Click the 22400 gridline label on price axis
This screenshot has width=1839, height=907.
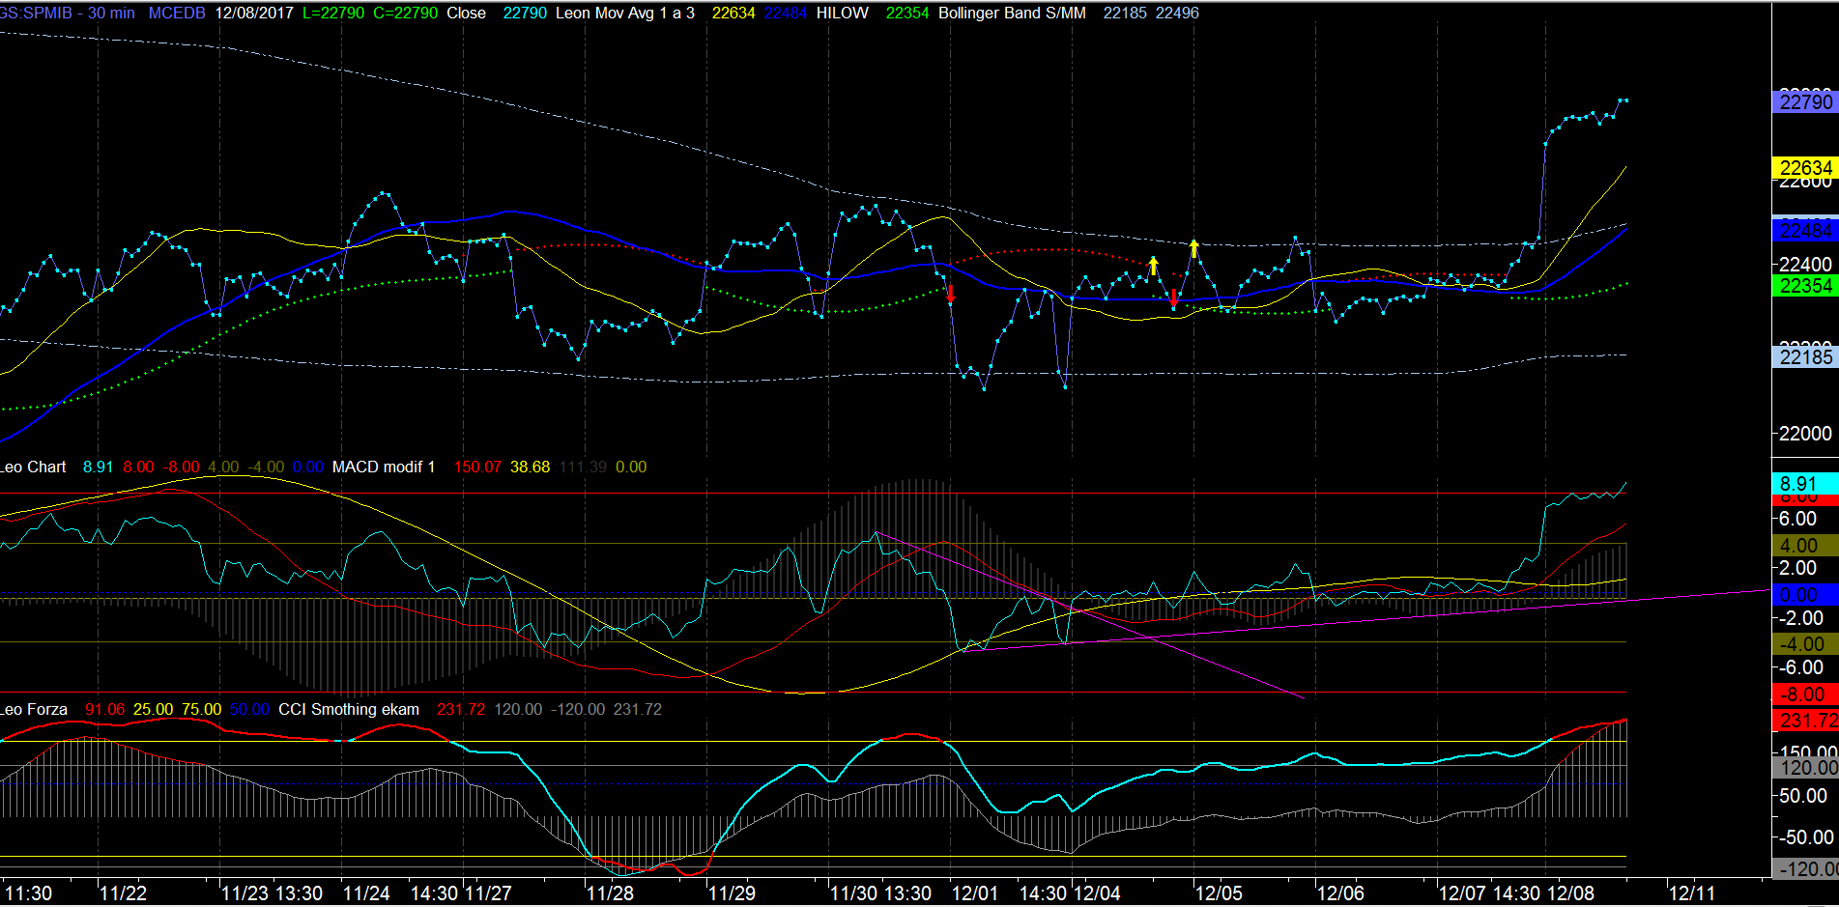coord(1805,264)
